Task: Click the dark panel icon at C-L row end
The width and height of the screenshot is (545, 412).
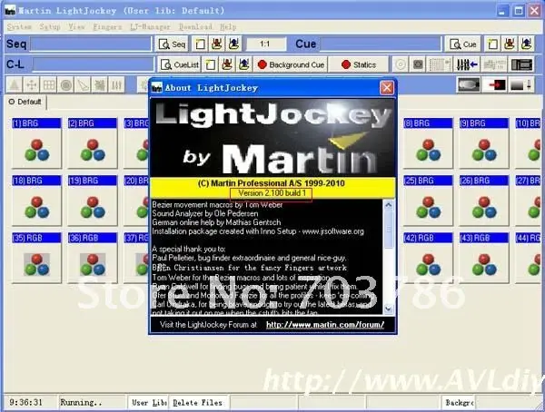Action: pos(521,64)
